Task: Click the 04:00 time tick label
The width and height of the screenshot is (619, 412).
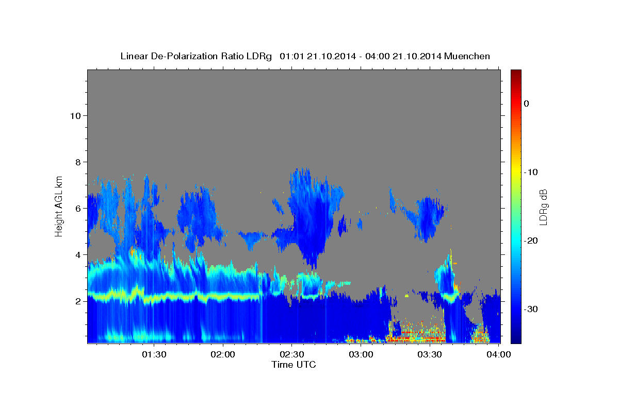Action: [x=498, y=354]
